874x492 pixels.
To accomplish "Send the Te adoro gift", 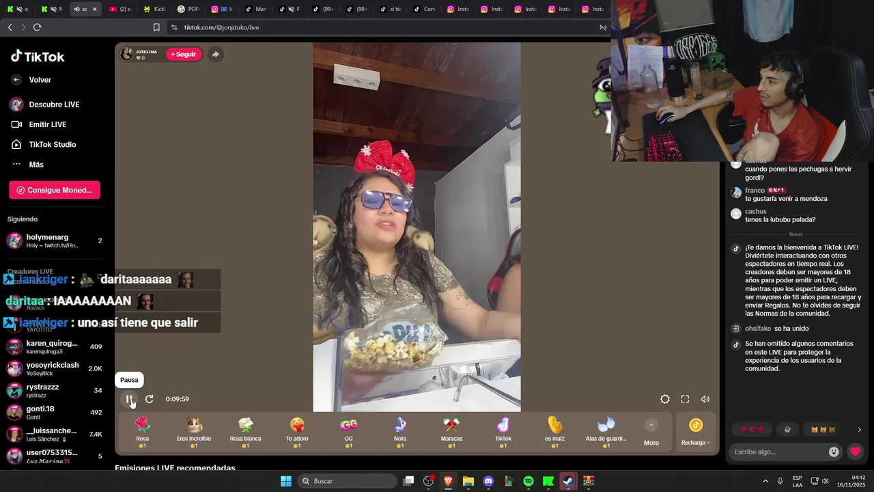I will coord(297,432).
